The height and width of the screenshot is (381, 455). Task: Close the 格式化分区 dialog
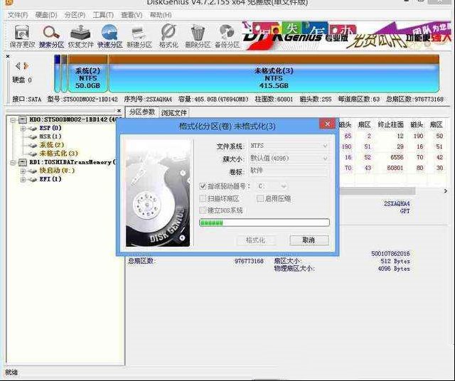(x=327, y=124)
